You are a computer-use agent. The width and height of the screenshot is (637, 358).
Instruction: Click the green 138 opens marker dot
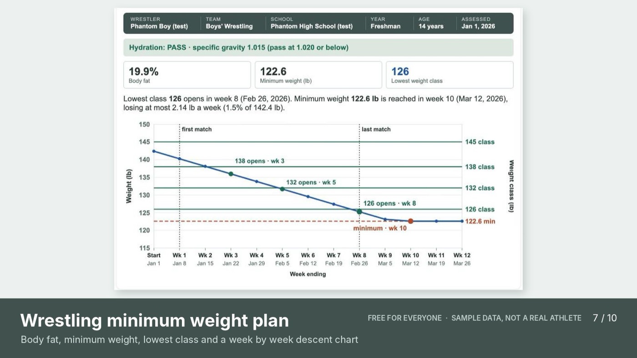click(x=231, y=174)
